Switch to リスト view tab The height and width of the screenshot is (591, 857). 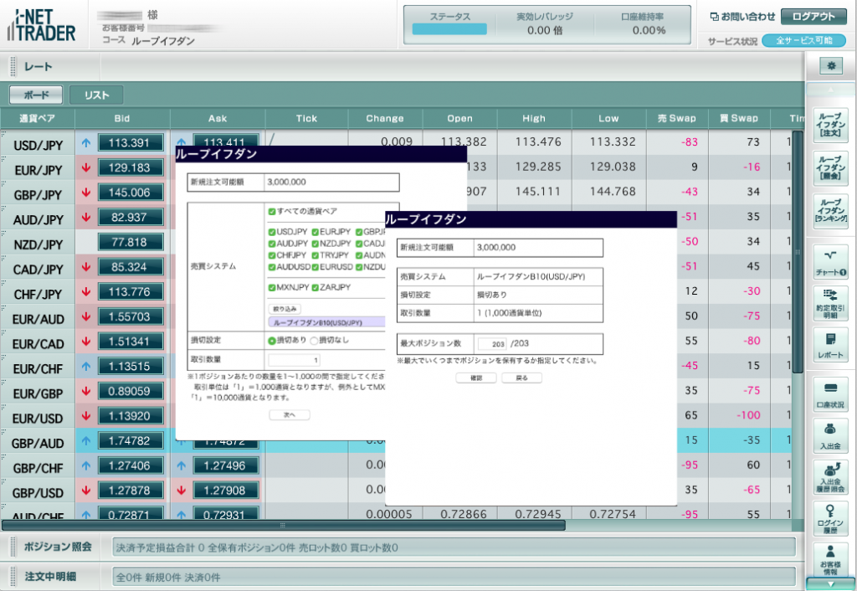[96, 95]
